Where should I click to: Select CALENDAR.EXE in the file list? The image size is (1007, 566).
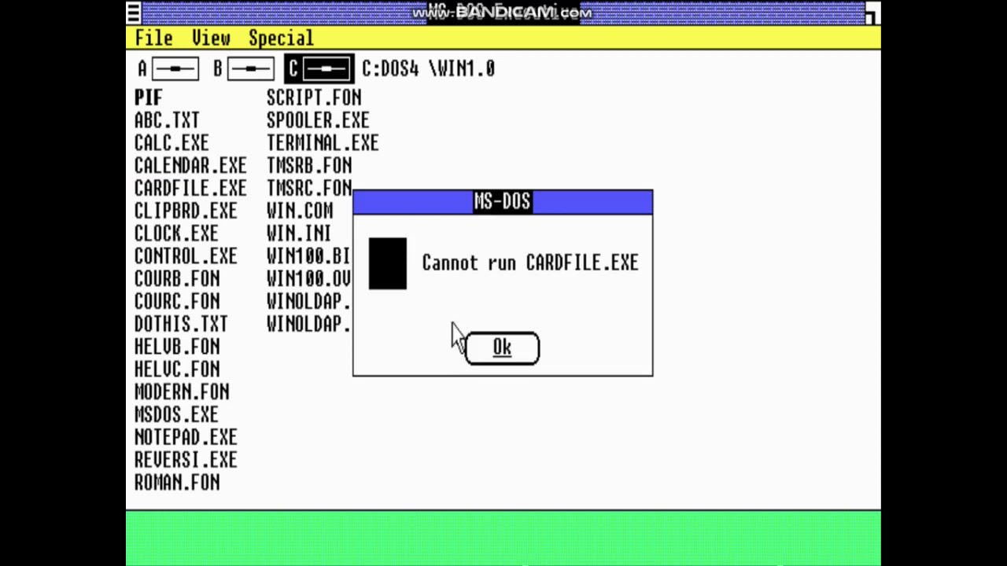pyautogui.click(x=190, y=166)
